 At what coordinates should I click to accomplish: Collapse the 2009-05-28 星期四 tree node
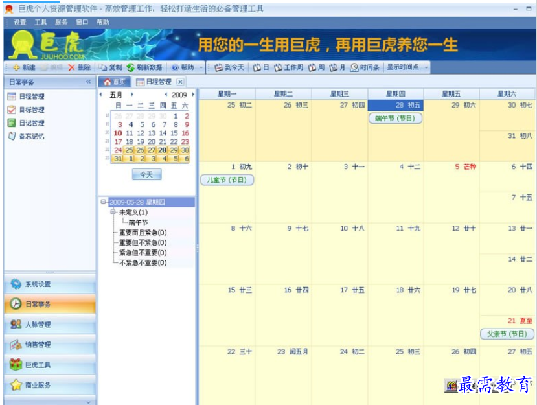[x=103, y=202]
